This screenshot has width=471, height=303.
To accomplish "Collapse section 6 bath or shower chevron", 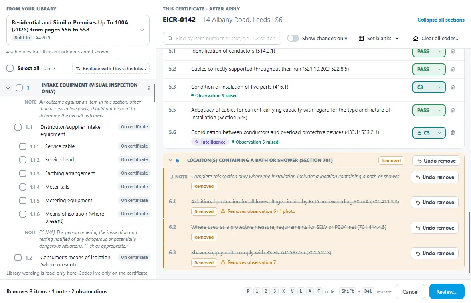I will [170, 161].
